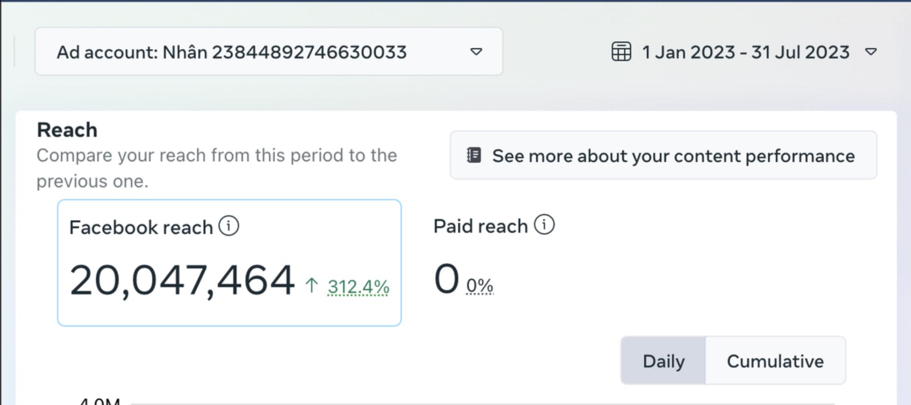This screenshot has height=405, width=911.
Task: Click the info icon next to Paid reach
Action: [x=544, y=225]
